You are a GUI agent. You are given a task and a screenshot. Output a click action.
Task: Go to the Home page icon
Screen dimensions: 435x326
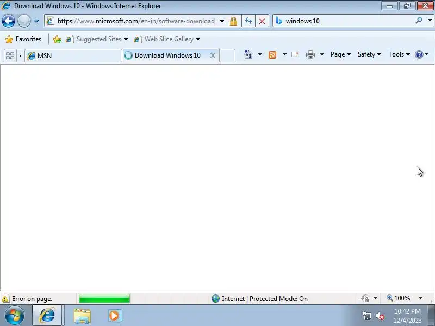pyautogui.click(x=248, y=54)
